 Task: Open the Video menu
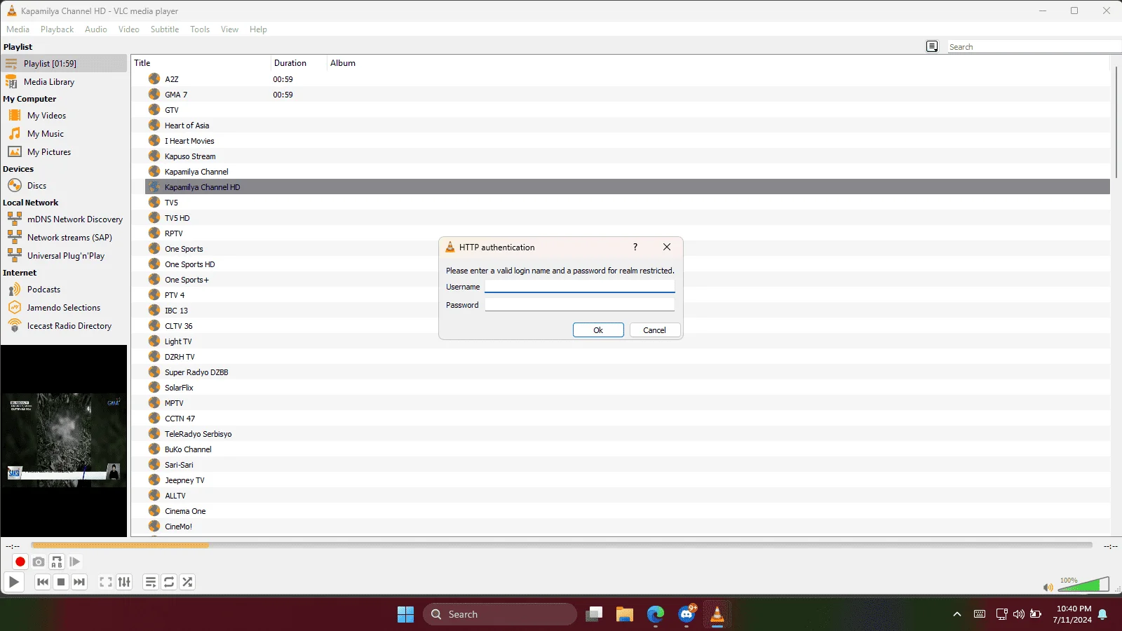click(x=129, y=29)
